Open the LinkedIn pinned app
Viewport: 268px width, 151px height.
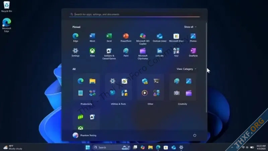point(159,52)
